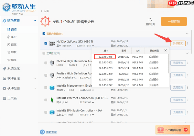The width and height of the screenshot is (194, 136).
Task: Open the 求助专家 link
Action: point(51,132)
